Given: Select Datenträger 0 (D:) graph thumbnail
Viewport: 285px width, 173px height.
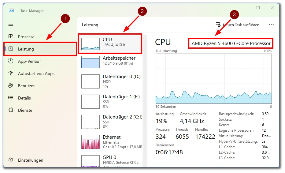Looking at the screenshot, I should point(91,81).
